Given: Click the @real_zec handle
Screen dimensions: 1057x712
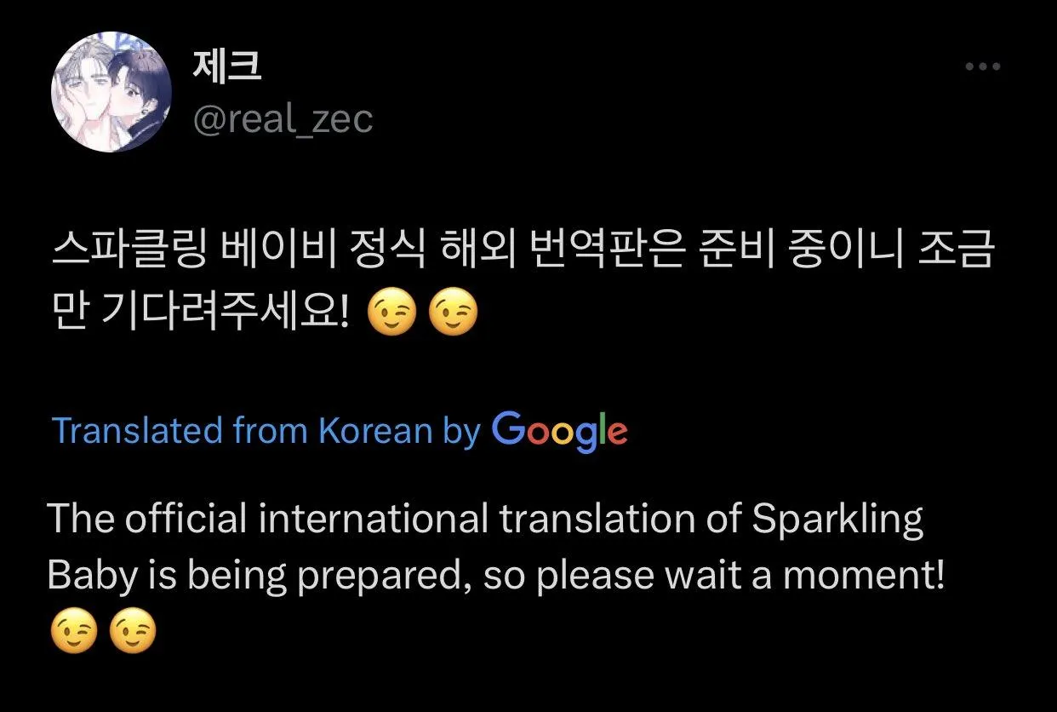Looking at the screenshot, I should point(283,120).
